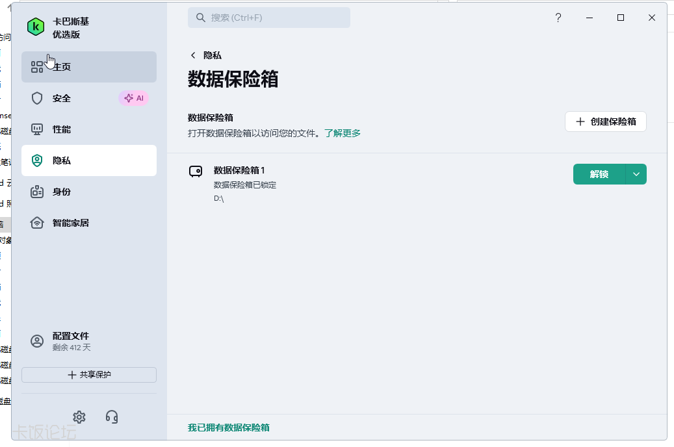Expand the dropdown arrow next to 解锁
This screenshot has height=447, width=674.
(x=636, y=174)
